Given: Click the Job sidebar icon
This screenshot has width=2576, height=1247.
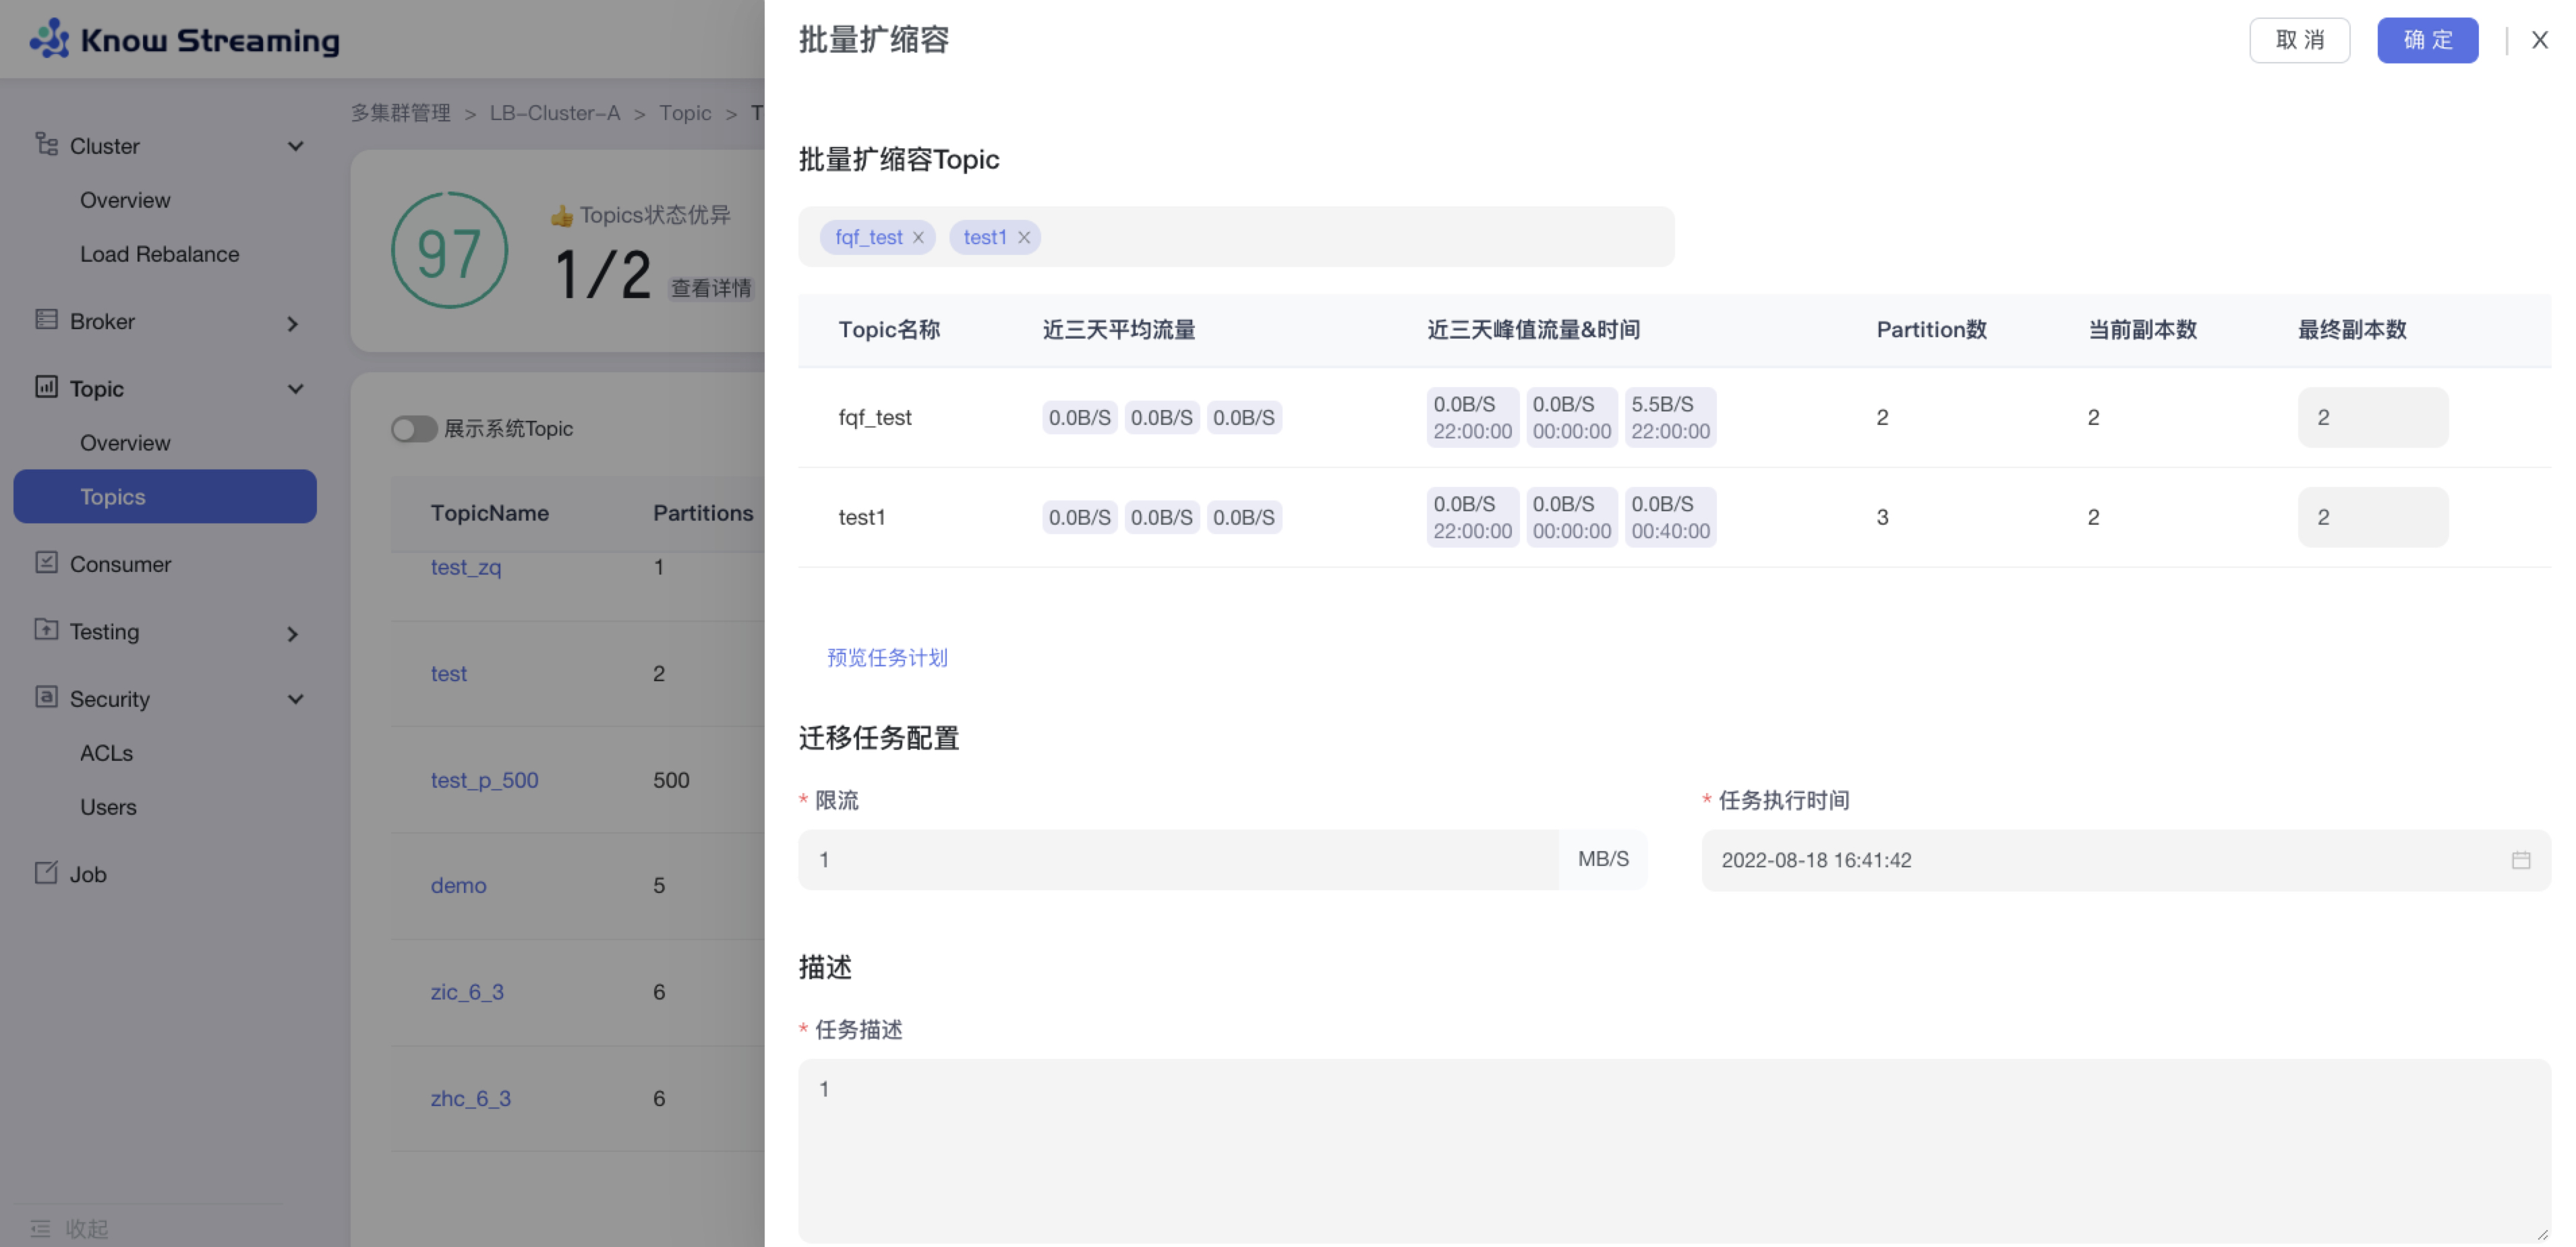Looking at the screenshot, I should tap(46, 872).
